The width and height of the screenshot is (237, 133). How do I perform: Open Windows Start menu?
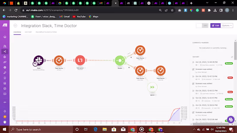pyautogui.click(x=4, y=129)
